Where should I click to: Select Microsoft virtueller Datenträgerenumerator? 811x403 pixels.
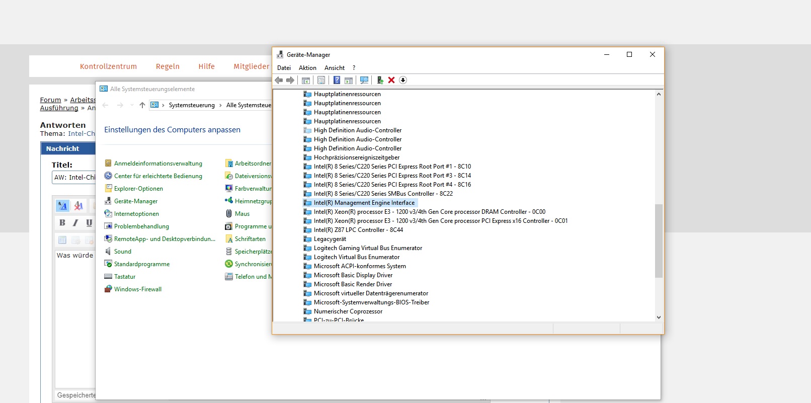(371, 293)
